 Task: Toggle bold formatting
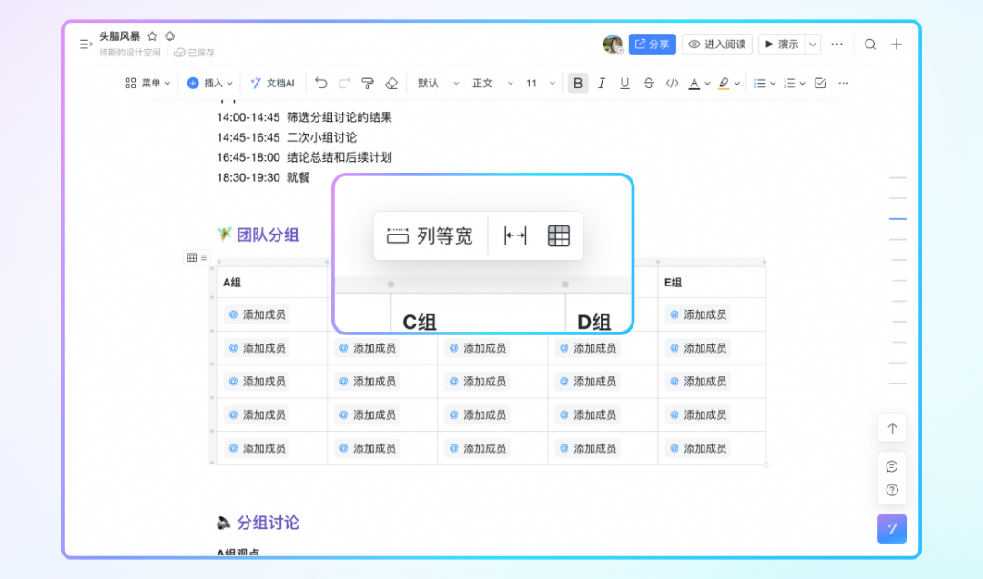(x=577, y=83)
